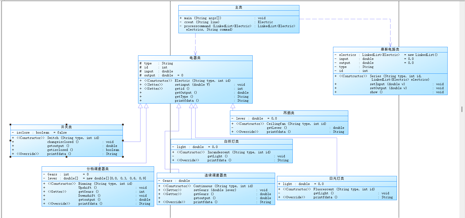Click the Incandescent constructor row

pos(221,152)
